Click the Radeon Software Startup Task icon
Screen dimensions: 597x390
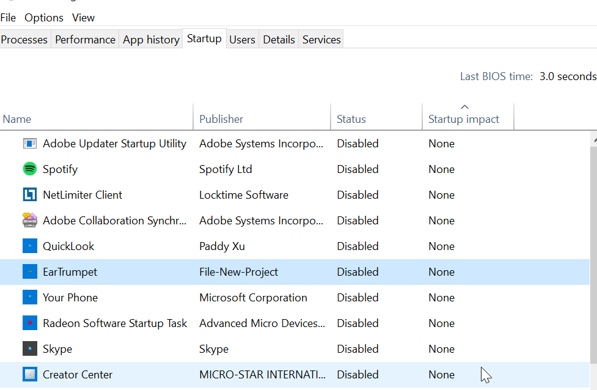30,323
